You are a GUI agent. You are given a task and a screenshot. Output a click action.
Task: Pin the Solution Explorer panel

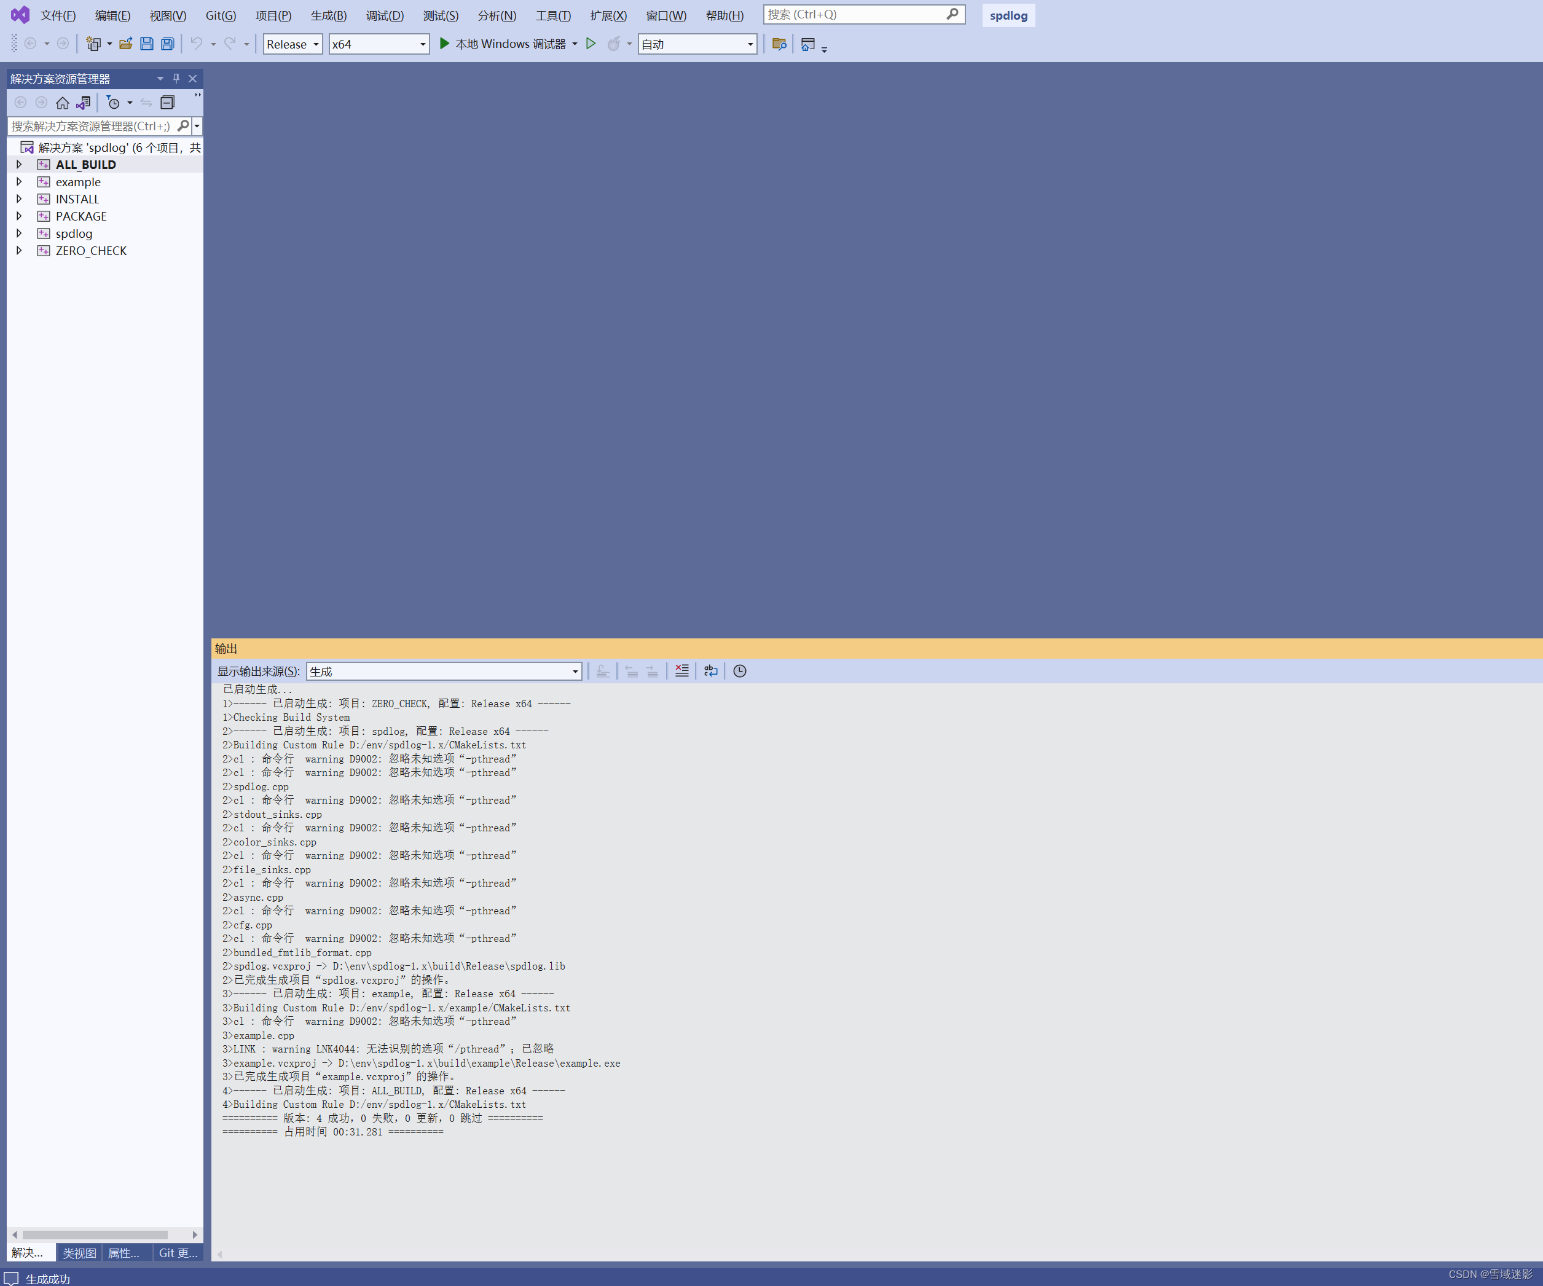tap(176, 78)
